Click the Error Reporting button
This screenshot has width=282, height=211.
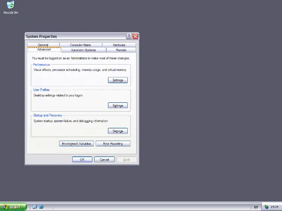tap(113, 144)
